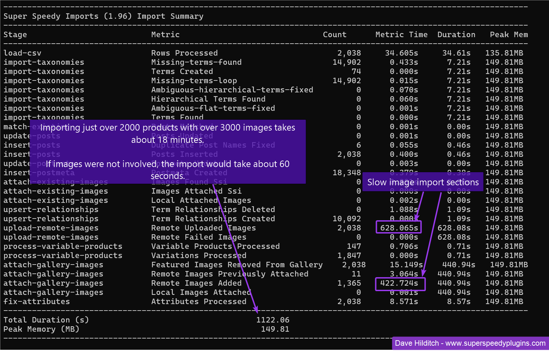This screenshot has width=549, height=360.
Task: Click the highlighted 422.724s metric time value
Action: (x=400, y=283)
